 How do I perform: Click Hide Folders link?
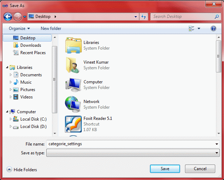[x=25, y=170]
